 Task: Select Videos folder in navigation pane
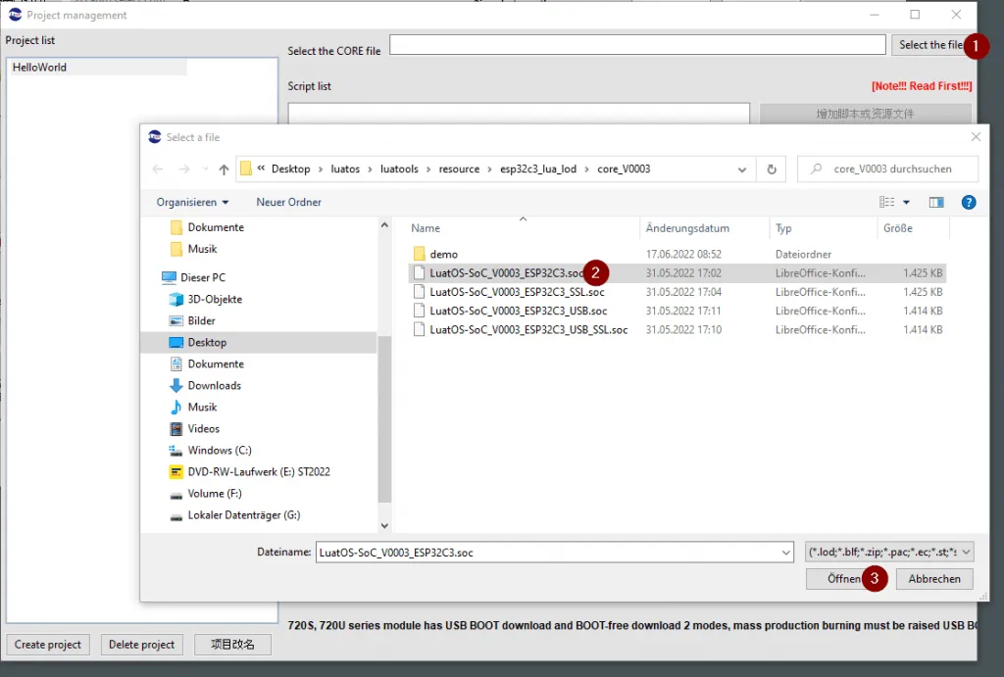[203, 428]
